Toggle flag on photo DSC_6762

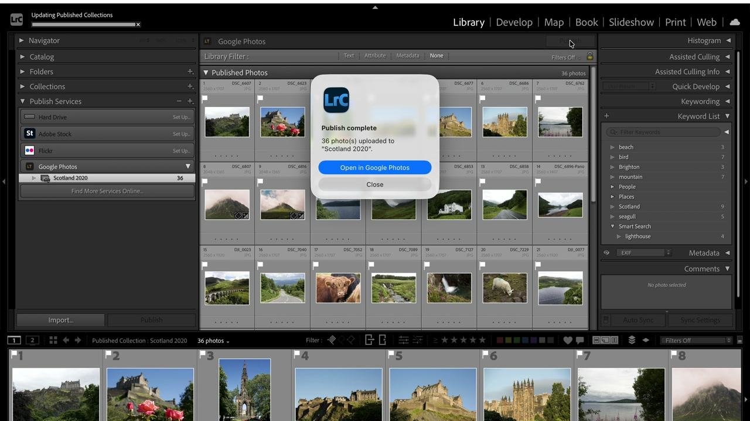(538, 99)
